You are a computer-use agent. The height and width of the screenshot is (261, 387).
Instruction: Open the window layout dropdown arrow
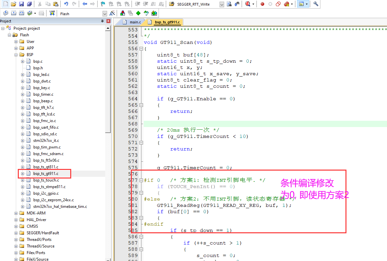tap(307, 4)
